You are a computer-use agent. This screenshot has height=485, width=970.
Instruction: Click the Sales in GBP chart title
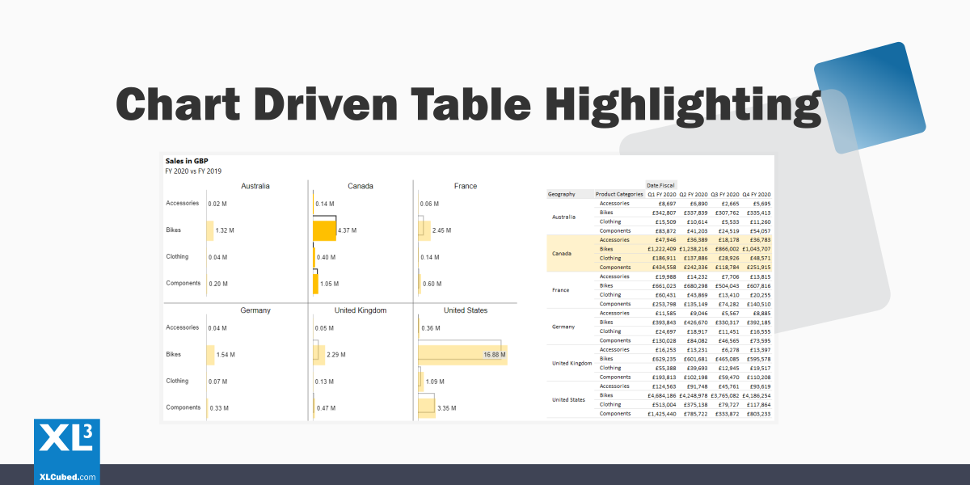tap(187, 161)
